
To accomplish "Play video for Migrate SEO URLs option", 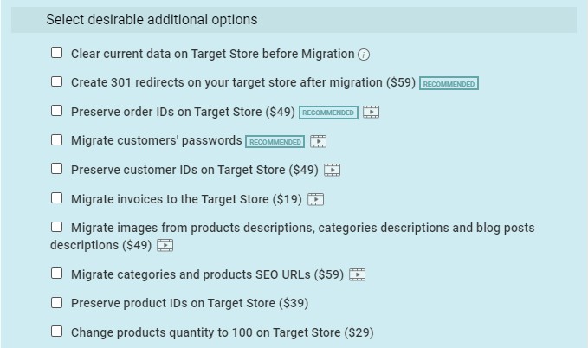I will tap(357, 274).
